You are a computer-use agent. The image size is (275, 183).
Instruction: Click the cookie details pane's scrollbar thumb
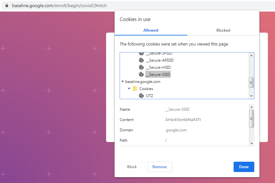tap(251, 118)
